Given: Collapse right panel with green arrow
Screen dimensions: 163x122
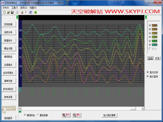Looking at the screenshot, I should (146, 17).
